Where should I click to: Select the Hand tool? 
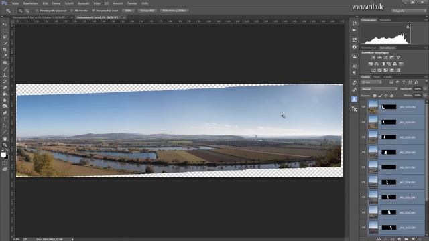coord(5,139)
